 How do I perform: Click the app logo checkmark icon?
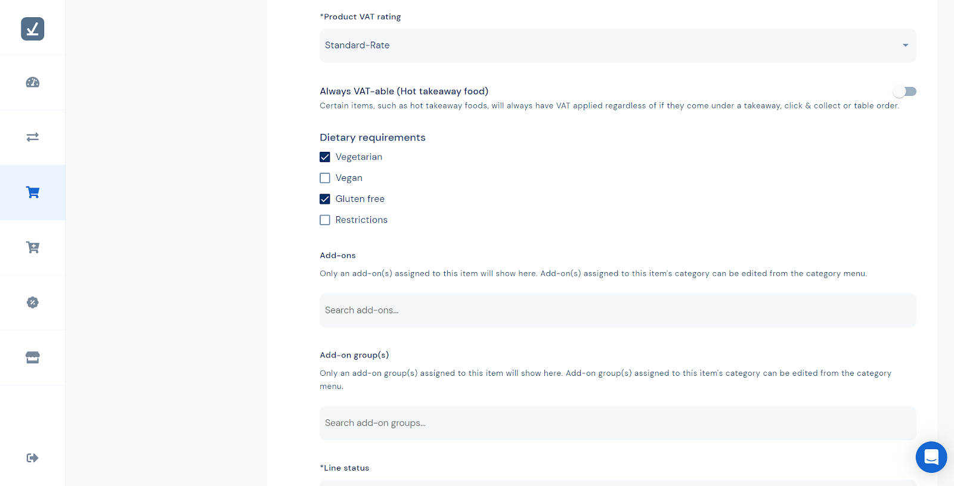tap(33, 29)
